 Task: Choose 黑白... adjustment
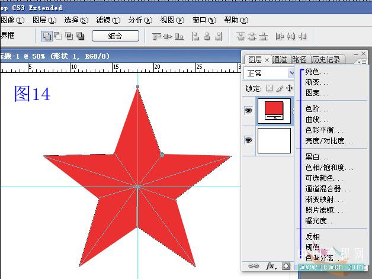(317, 157)
